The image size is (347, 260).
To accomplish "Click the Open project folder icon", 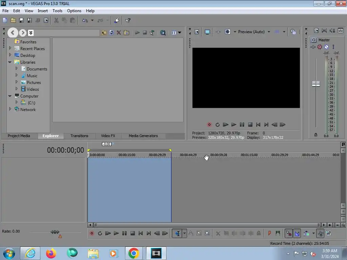I will (13, 20).
